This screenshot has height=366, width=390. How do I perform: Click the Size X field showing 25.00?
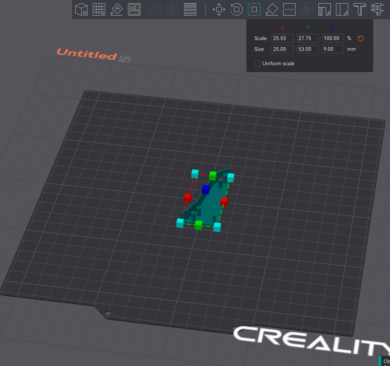click(282, 49)
